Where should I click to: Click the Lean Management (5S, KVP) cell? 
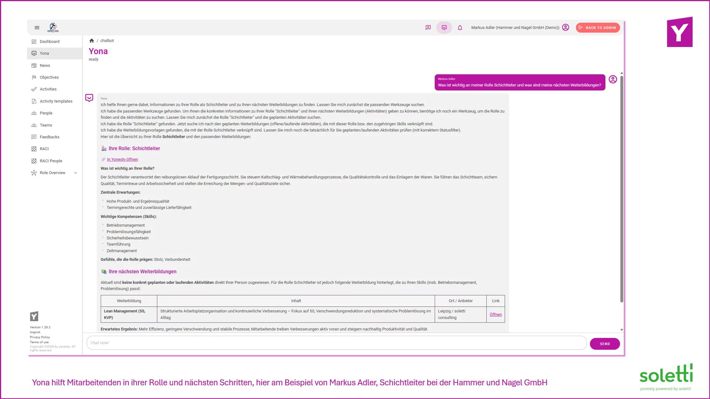click(x=129, y=315)
